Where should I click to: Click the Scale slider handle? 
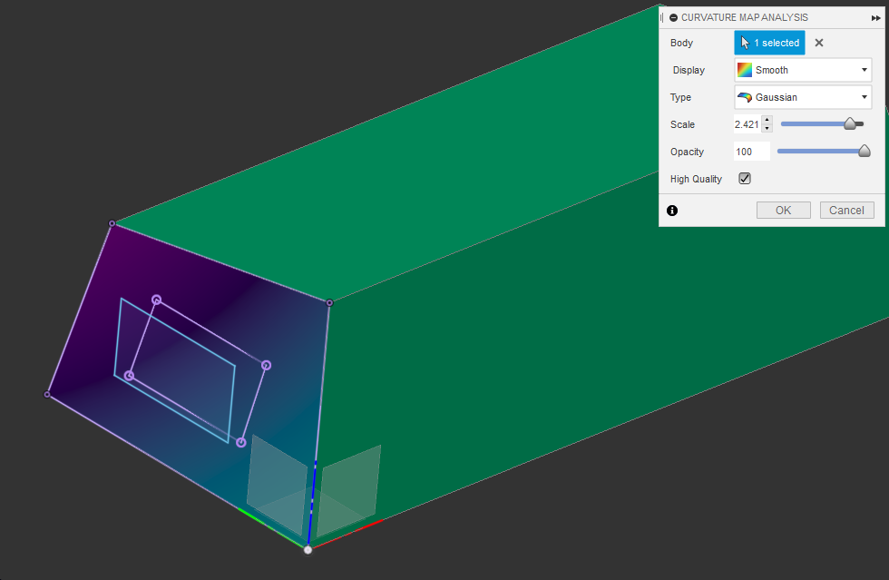click(x=850, y=123)
